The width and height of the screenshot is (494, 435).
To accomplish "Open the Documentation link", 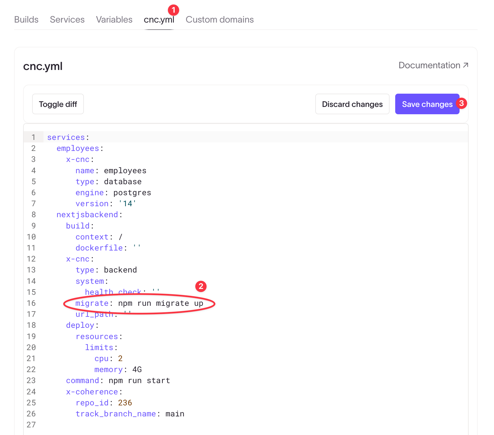I will 433,65.
